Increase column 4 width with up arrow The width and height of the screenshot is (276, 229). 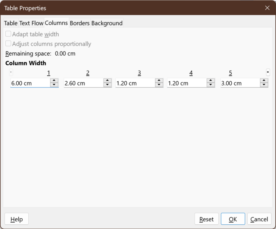click(x=211, y=81)
